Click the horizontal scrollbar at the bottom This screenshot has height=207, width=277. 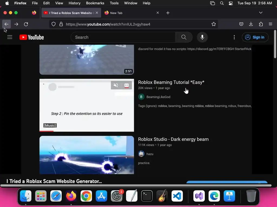tap(136, 185)
